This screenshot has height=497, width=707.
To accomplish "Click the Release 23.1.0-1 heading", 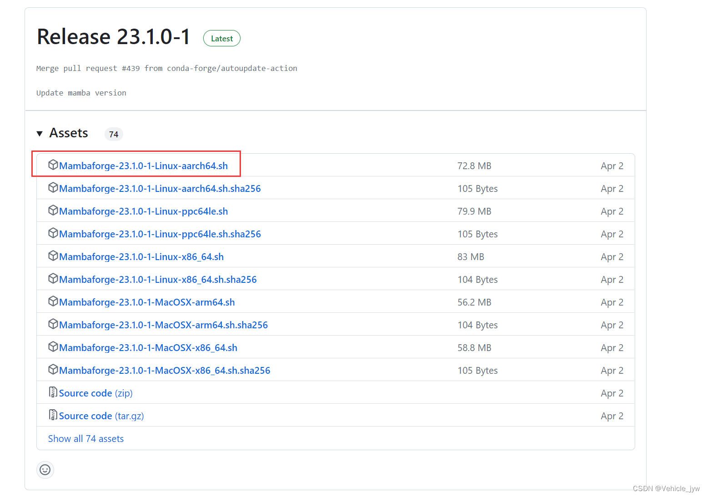I will pos(113,37).
